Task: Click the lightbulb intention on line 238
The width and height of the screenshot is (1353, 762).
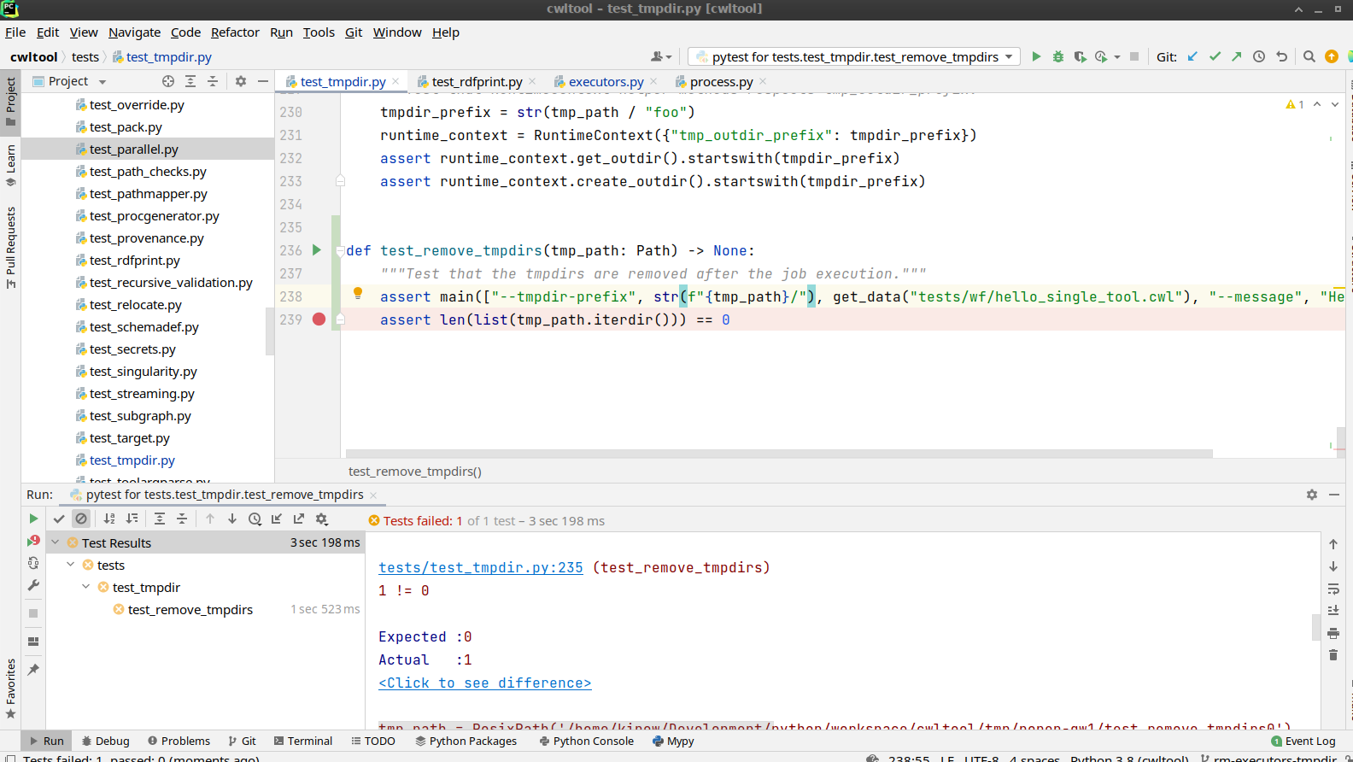Action: (x=358, y=293)
